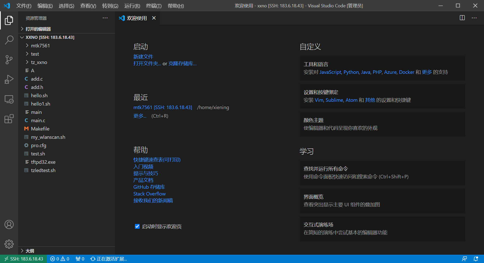Click the SSH remote indicator in status bar
Image resolution: width=484 pixels, height=263 pixels.
click(x=23, y=259)
